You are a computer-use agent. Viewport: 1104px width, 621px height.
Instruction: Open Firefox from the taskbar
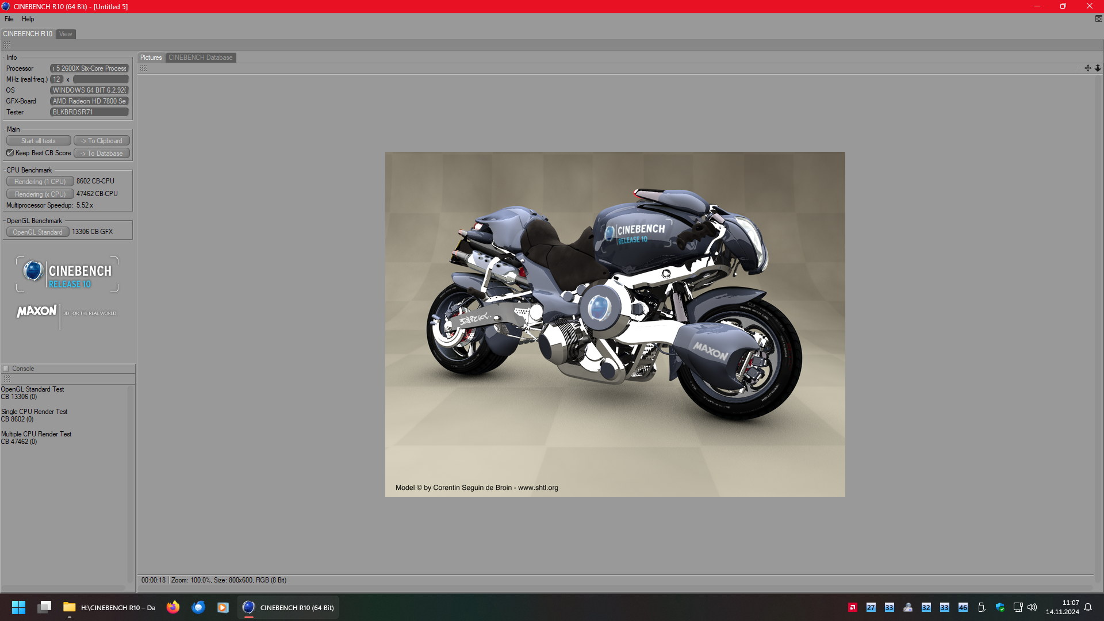(x=172, y=607)
